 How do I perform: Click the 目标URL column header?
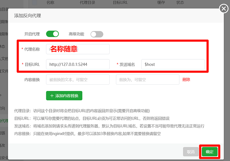[120, 2]
